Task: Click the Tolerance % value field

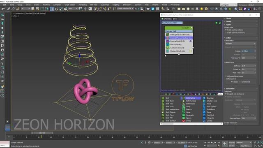Action: click(x=249, y=58)
